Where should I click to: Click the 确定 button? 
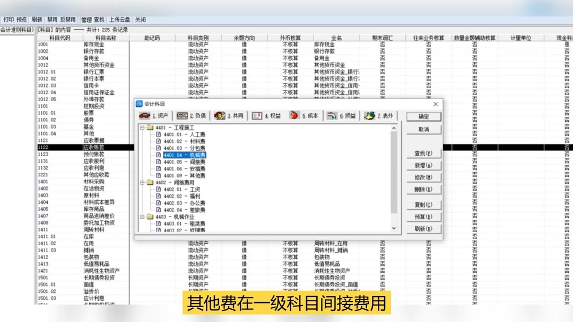point(423,117)
